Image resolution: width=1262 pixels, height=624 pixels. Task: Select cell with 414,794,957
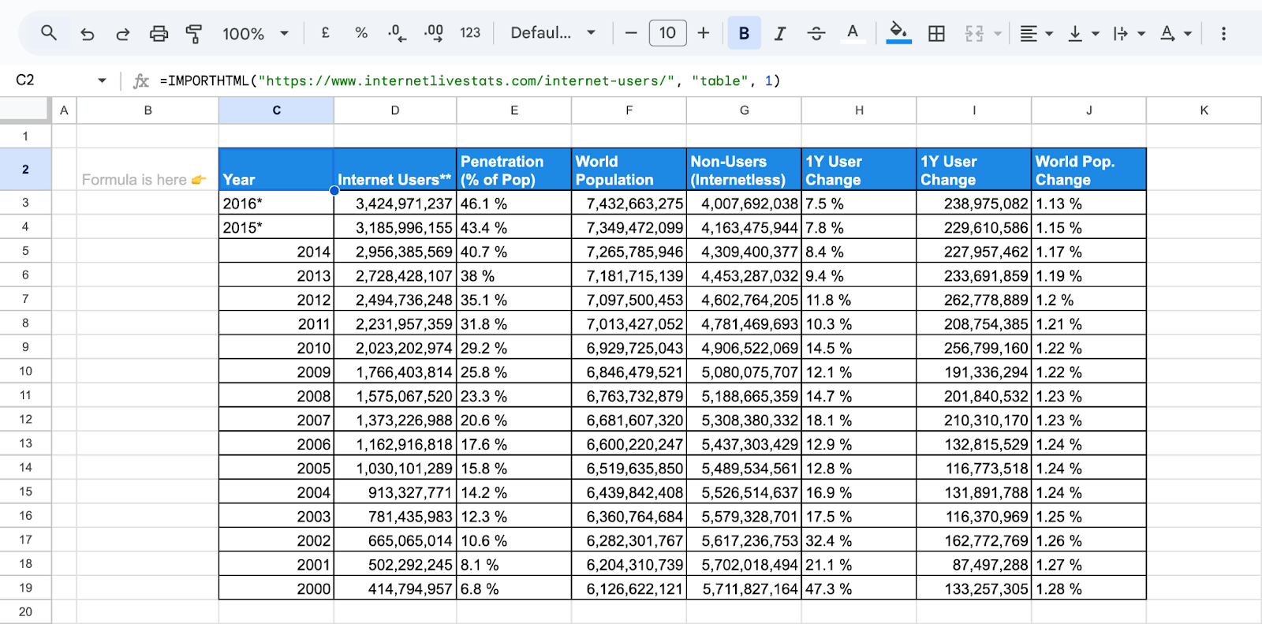[395, 589]
